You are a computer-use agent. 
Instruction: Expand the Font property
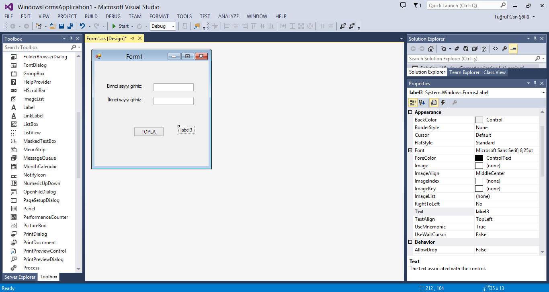click(410, 150)
